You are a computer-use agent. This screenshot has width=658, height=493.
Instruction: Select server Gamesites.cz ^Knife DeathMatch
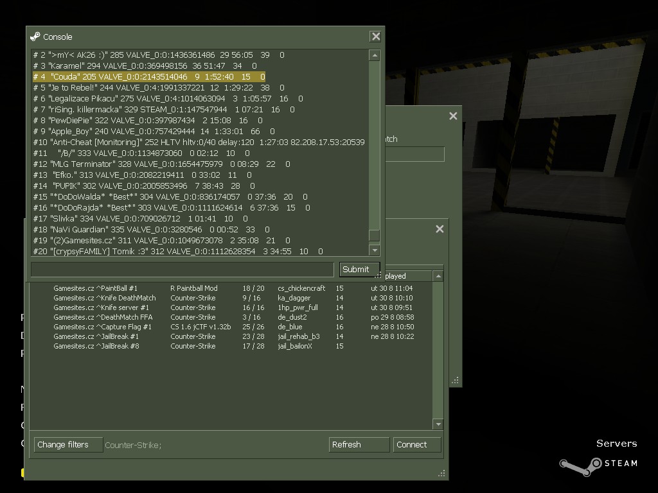point(231,298)
